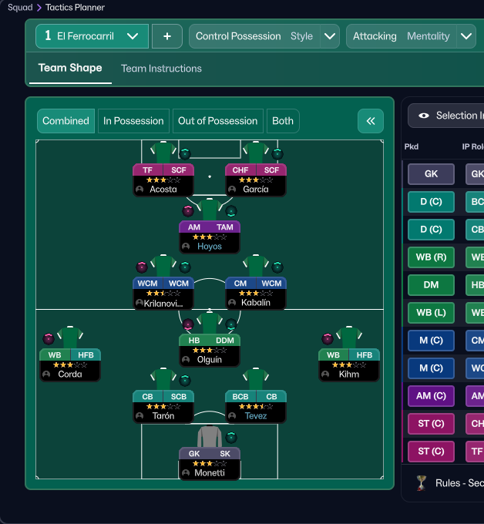This screenshot has height=524, width=484.
Task: Click the Selection Info eye icon
Action: (424, 116)
